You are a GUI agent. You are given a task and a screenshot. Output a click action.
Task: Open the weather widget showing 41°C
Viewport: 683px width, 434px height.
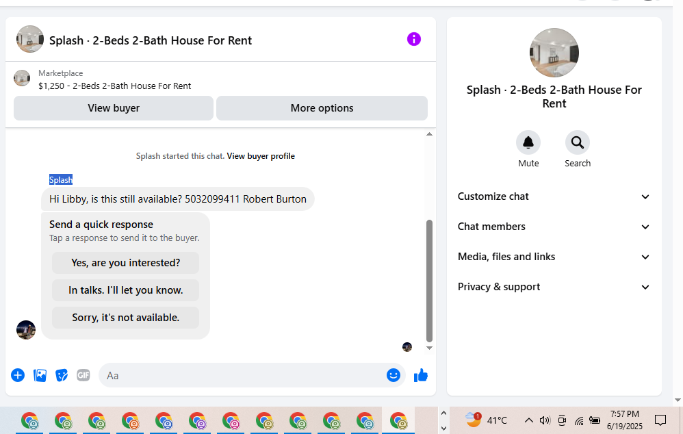pyautogui.click(x=486, y=420)
